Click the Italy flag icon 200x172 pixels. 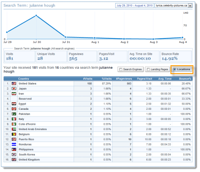[x=14, y=119]
